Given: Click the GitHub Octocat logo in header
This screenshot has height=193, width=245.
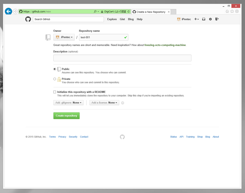Looking at the screenshot, I should tap(28, 19).
